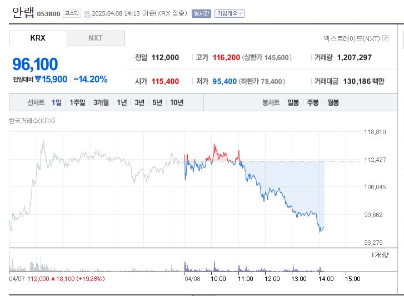Select the 1일 line chart period
Image resolution: width=404 pixels, height=296 pixels.
pos(57,102)
